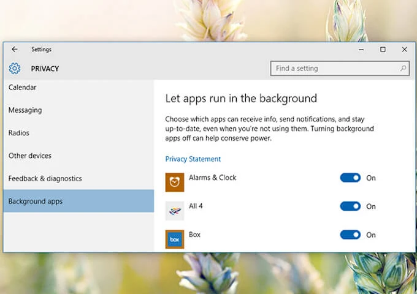The image size is (417, 294).
Task: Open the Privacy Statement link
Action: 193,159
